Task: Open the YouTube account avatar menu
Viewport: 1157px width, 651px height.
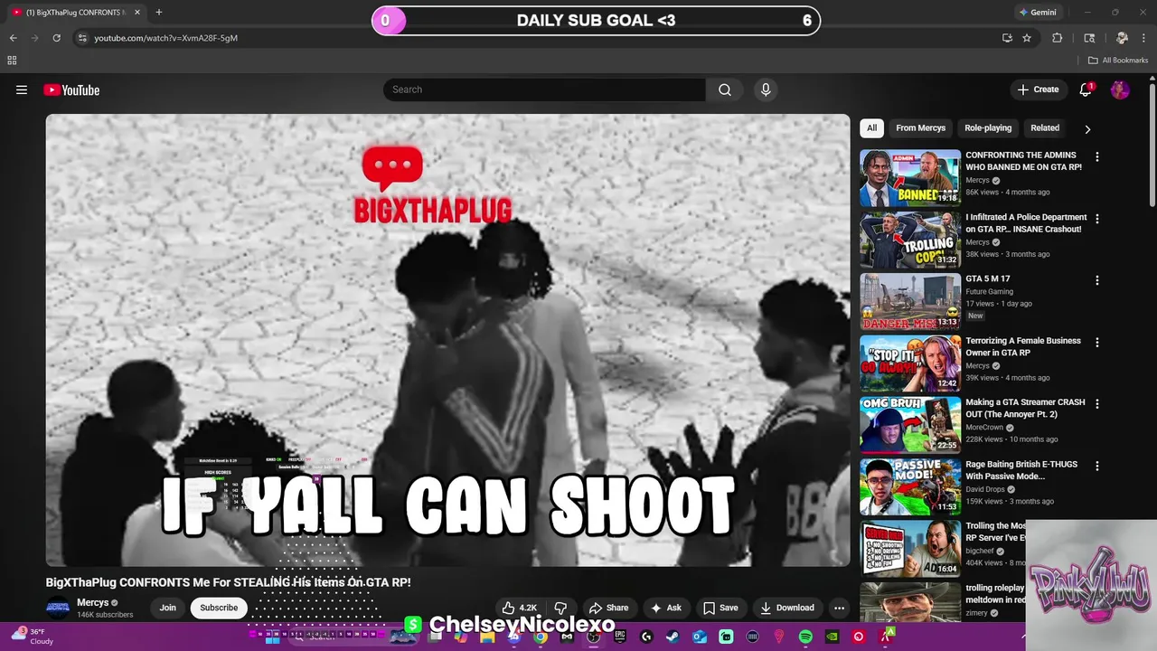Action: pos(1120,90)
